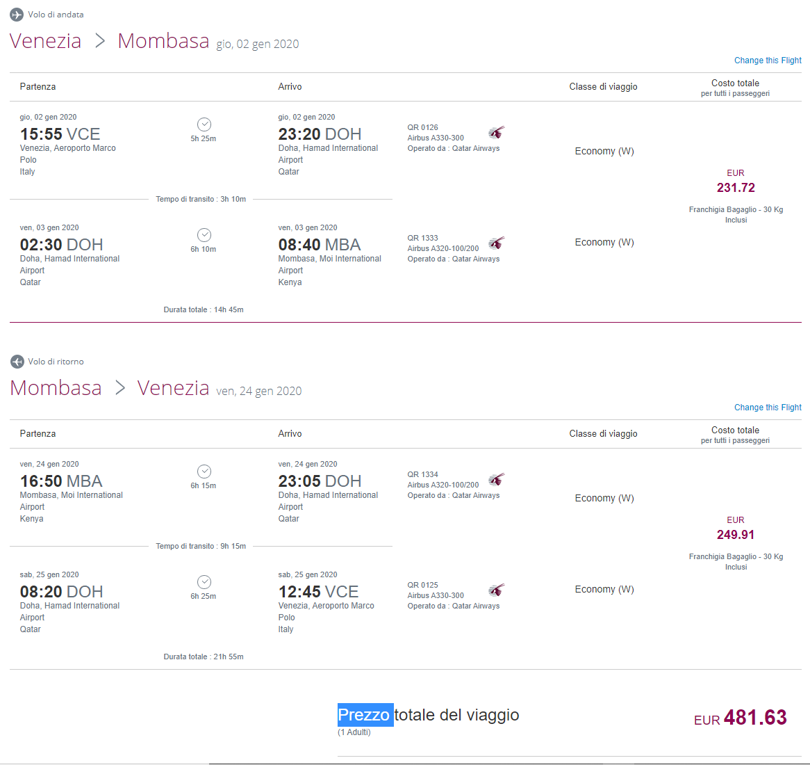This screenshot has width=810, height=765.
Task: Click Qatar Airways logo next to QR 1334
Action: point(497,480)
